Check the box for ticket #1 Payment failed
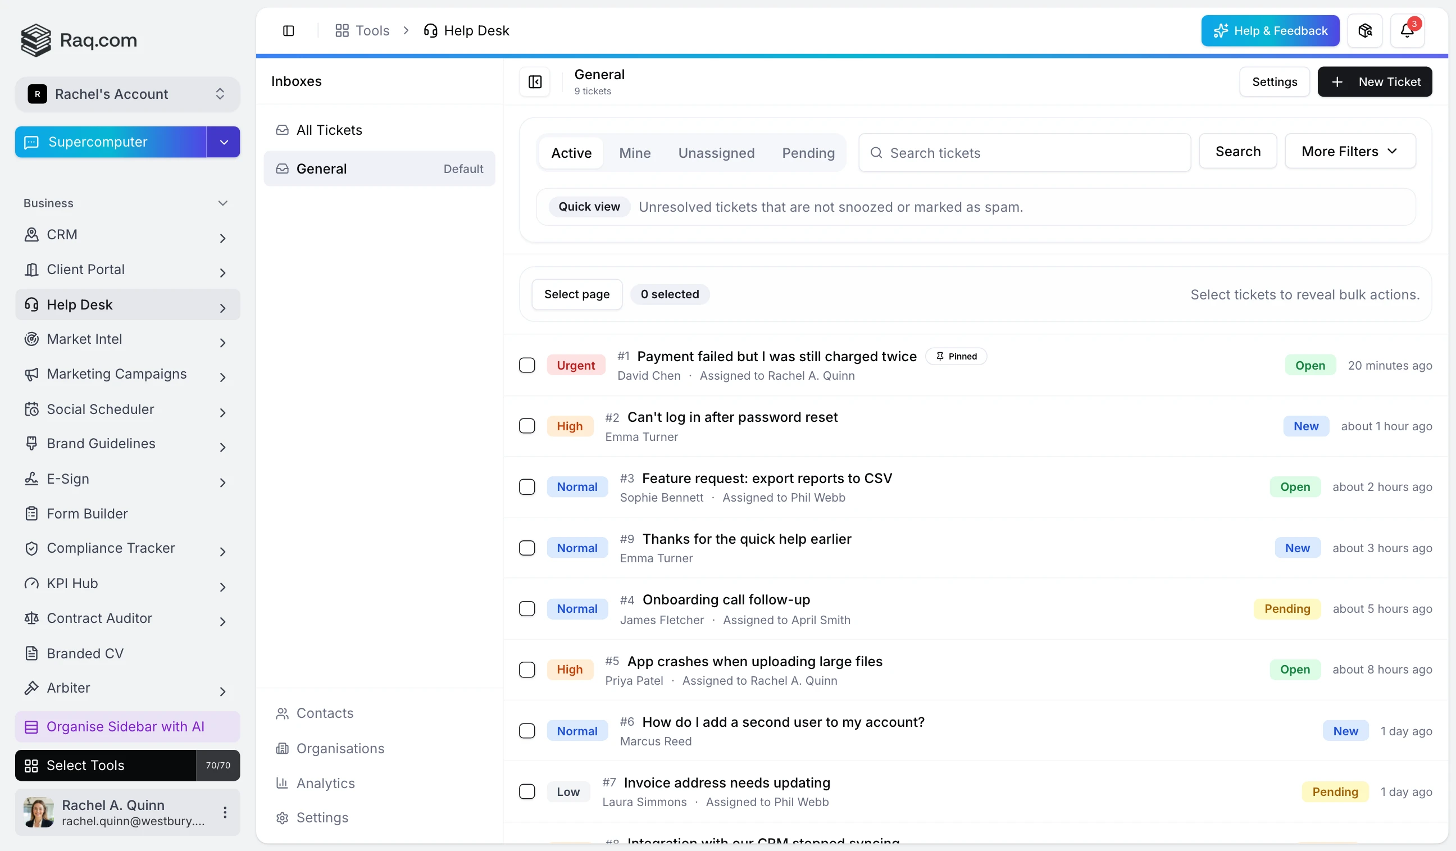The image size is (1456, 851). [527, 365]
